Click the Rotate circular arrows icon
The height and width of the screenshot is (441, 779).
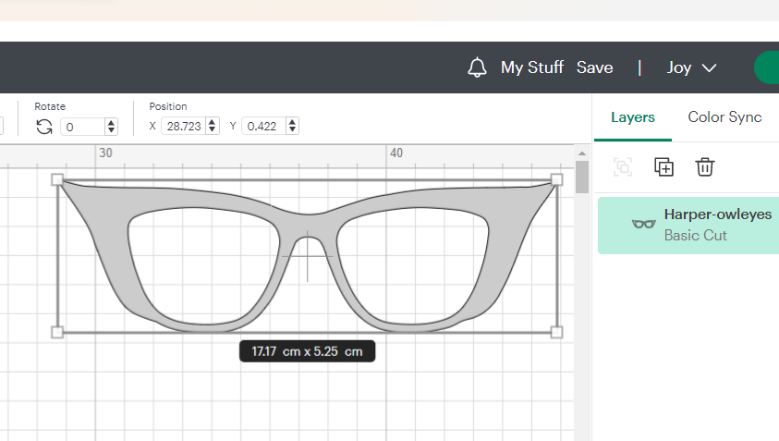44,127
